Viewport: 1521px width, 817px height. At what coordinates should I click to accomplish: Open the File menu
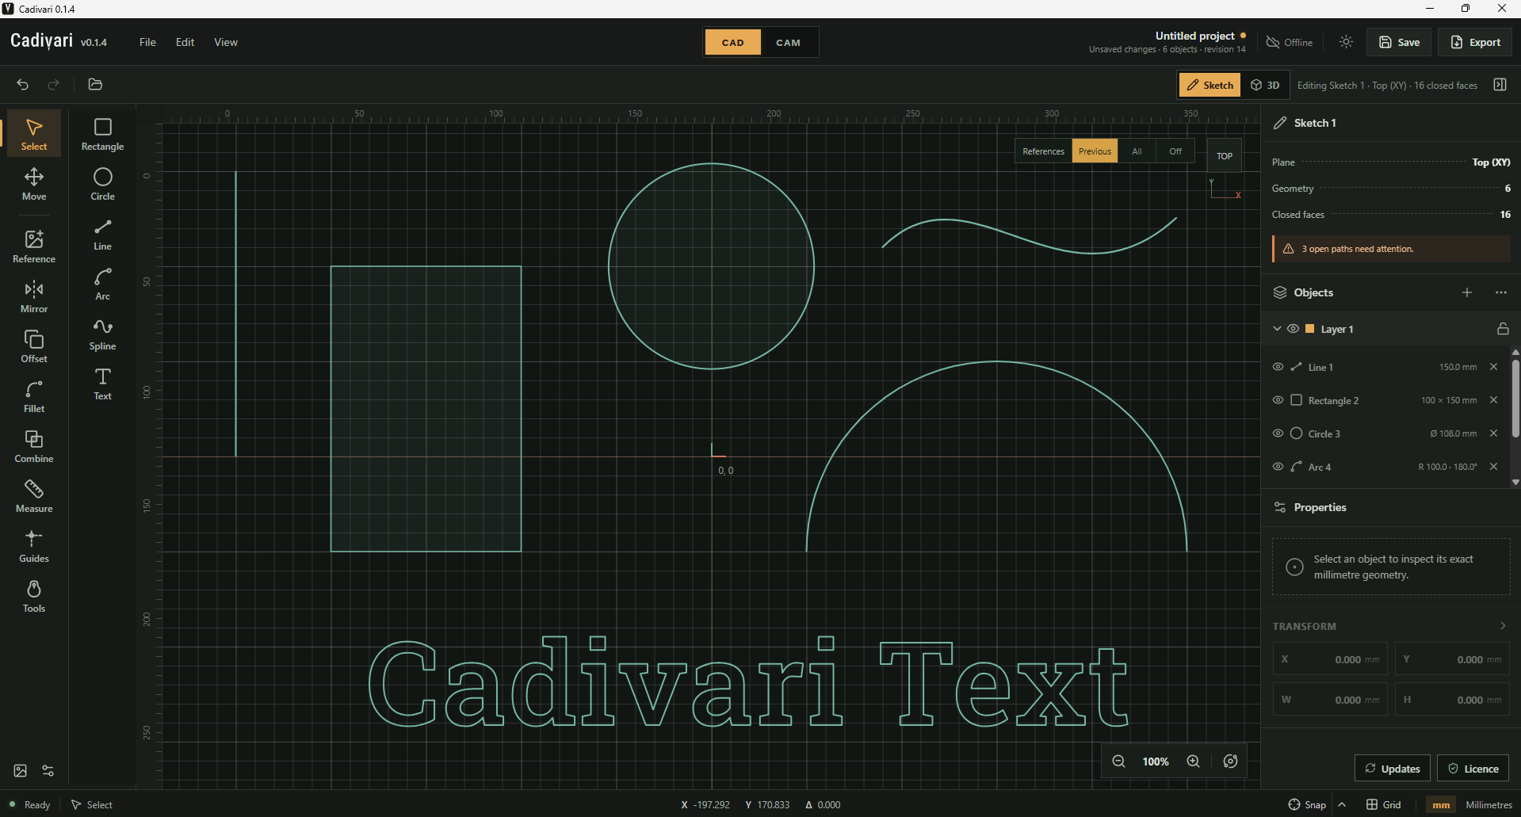tap(147, 42)
